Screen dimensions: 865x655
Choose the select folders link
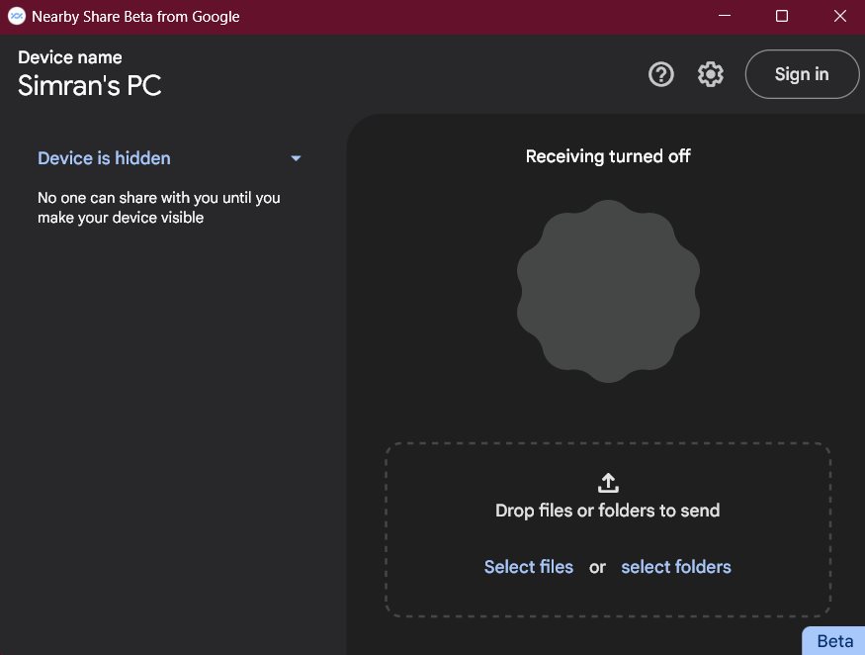[676, 567]
